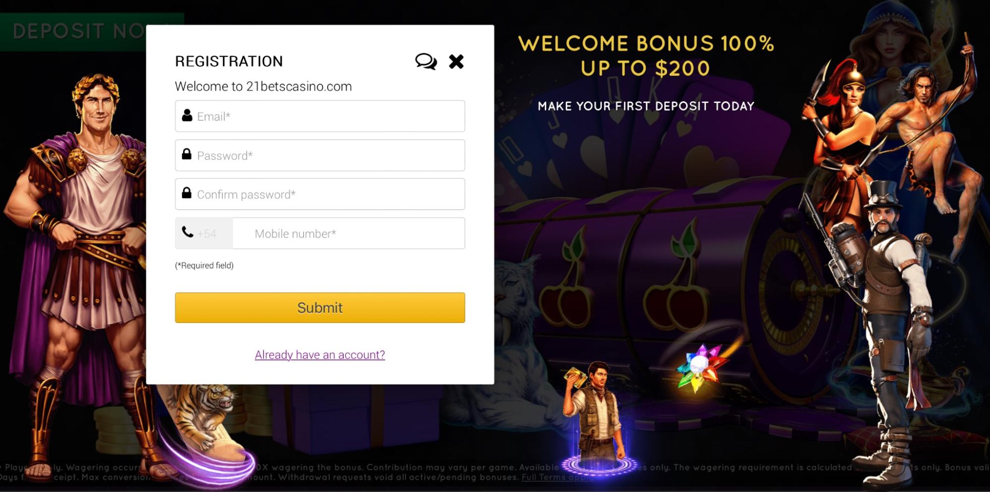
Task: Click the lock icon in Password field
Action: pos(187,154)
